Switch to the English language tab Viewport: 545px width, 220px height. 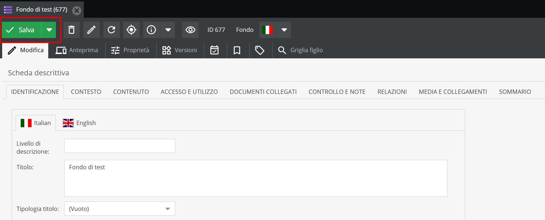click(x=79, y=123)
